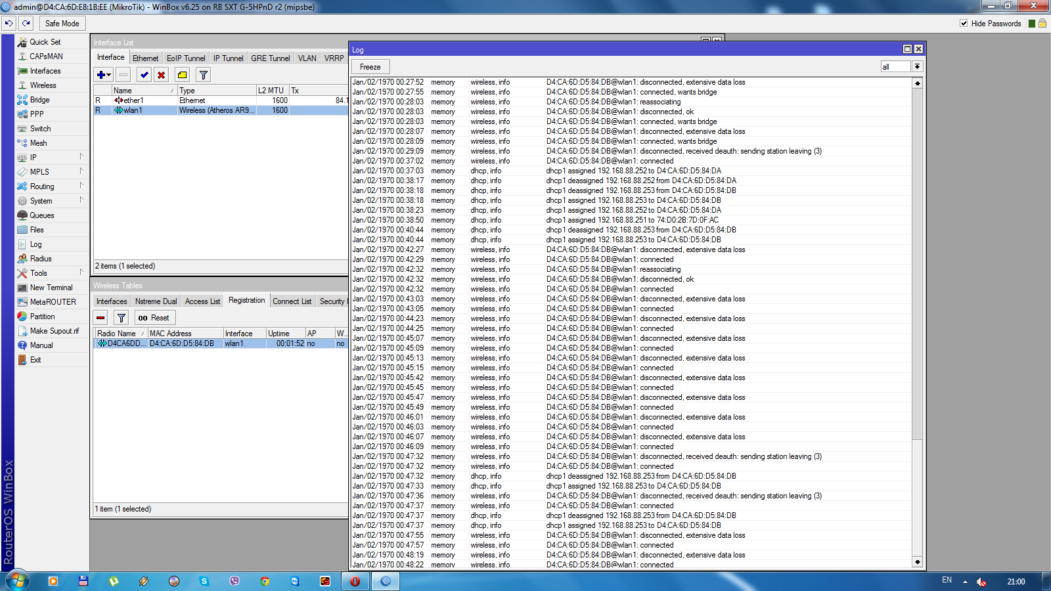The image size is (1051, 591).
Task: Sort by the MAC Address column header
Action: [185, 334]
